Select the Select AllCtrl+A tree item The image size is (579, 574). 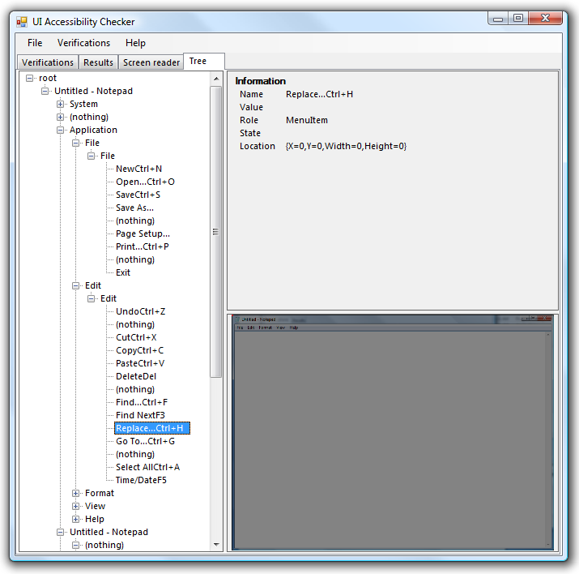147,468
